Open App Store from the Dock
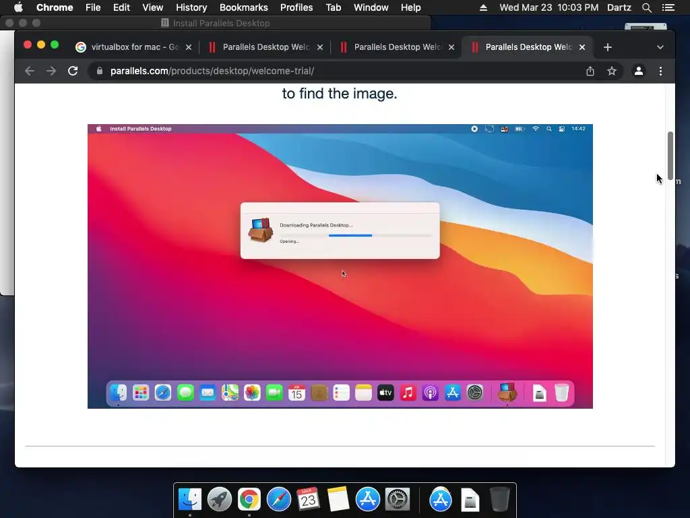The height and width of the screenshot is (518, 690). [x=367, y=500]
